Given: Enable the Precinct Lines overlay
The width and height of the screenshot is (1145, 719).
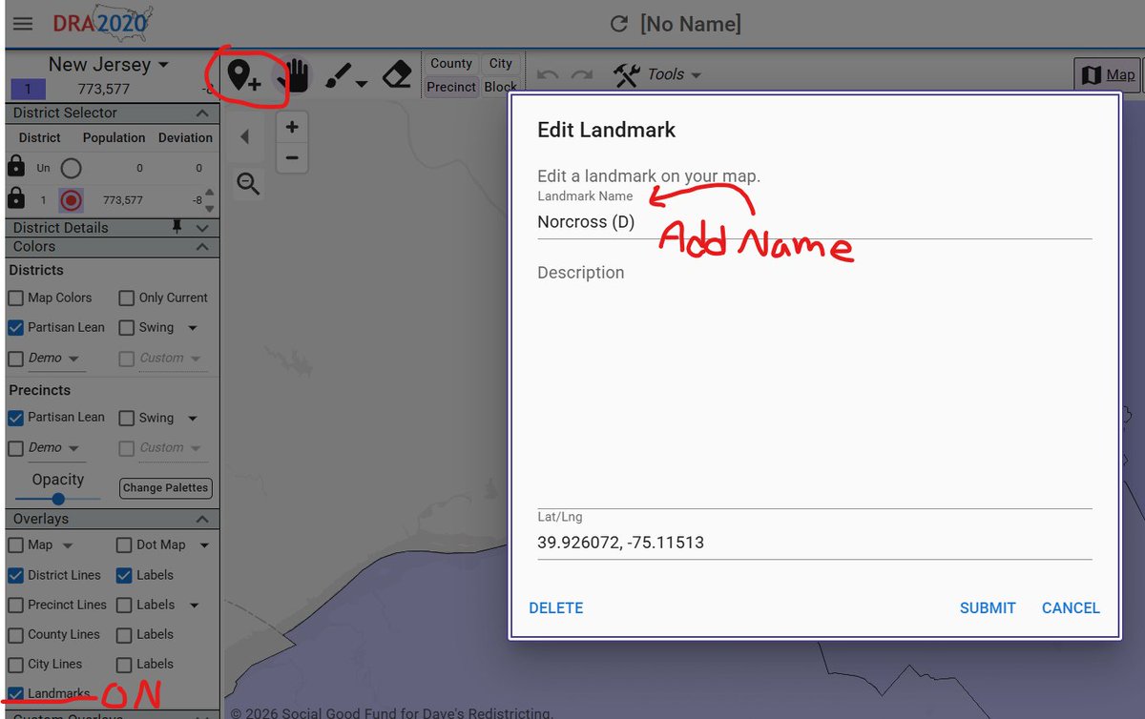Looking at the screenshot, I should (15, 606).
